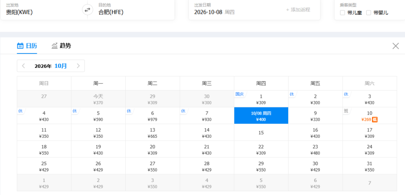405x195 pixels.
Task: Click the 国庆 holiday tag on October 1
Action: coord(240,94)
